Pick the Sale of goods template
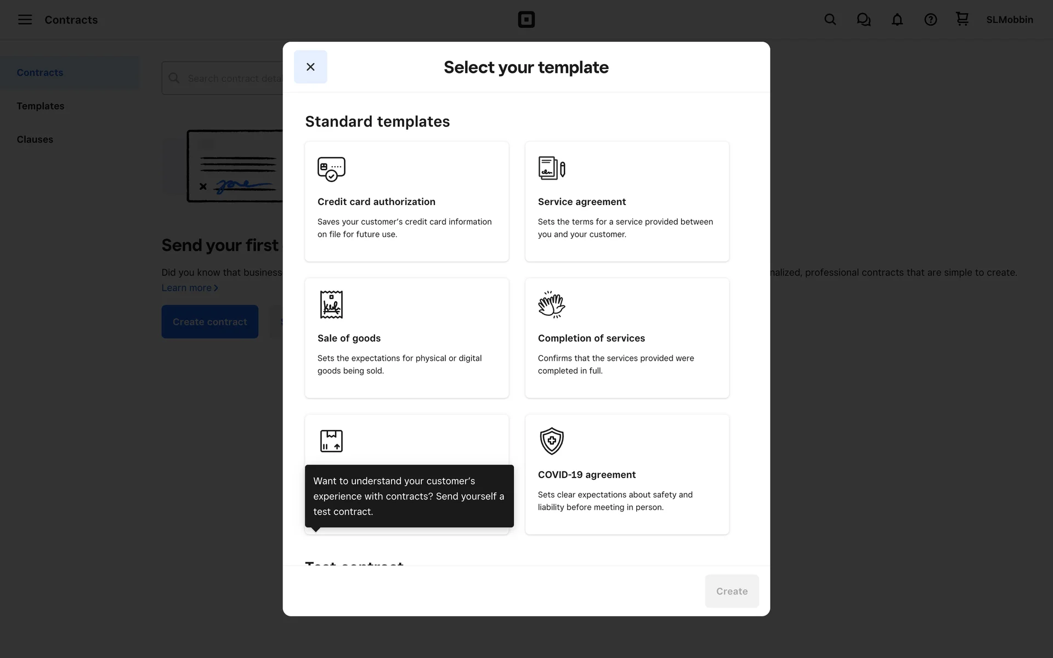 (x=406, y=338)
